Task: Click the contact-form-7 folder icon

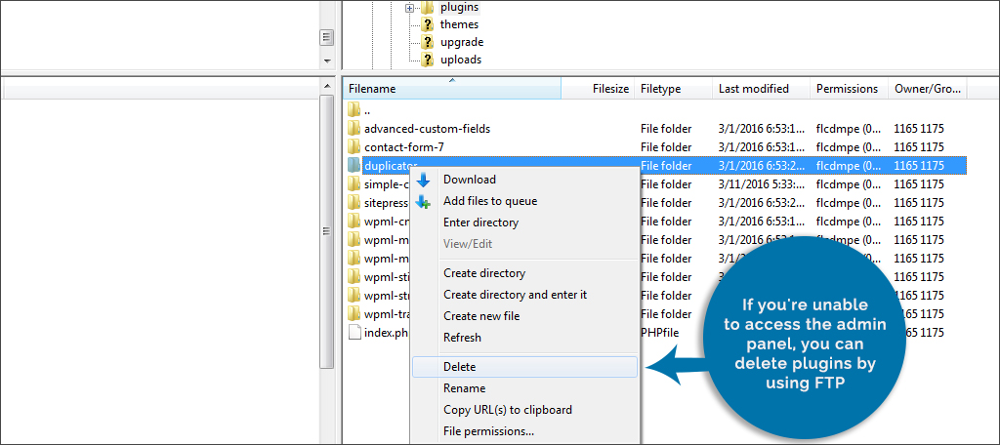Action: point(354,147)
